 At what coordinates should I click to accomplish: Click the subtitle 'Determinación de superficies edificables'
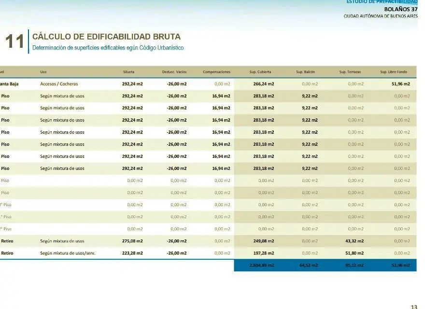tap(79, 48)
